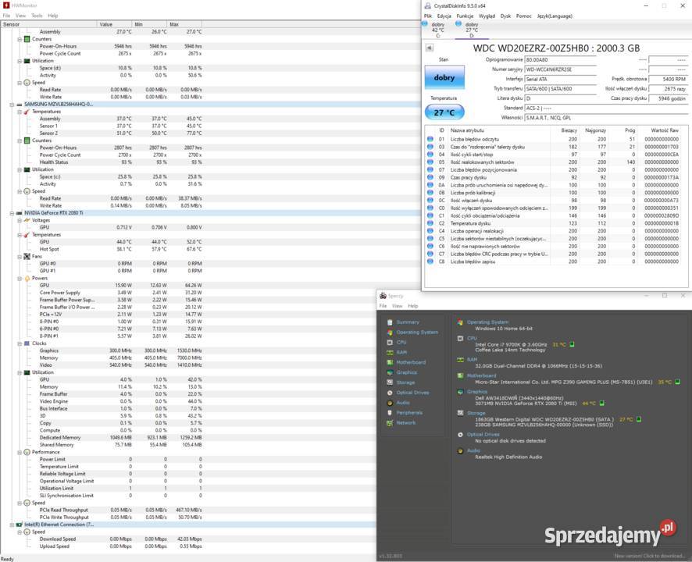This screenshot has height=562, width=692.
Task: Click the Motherboard heading link in summary
Action: point(481,376)
